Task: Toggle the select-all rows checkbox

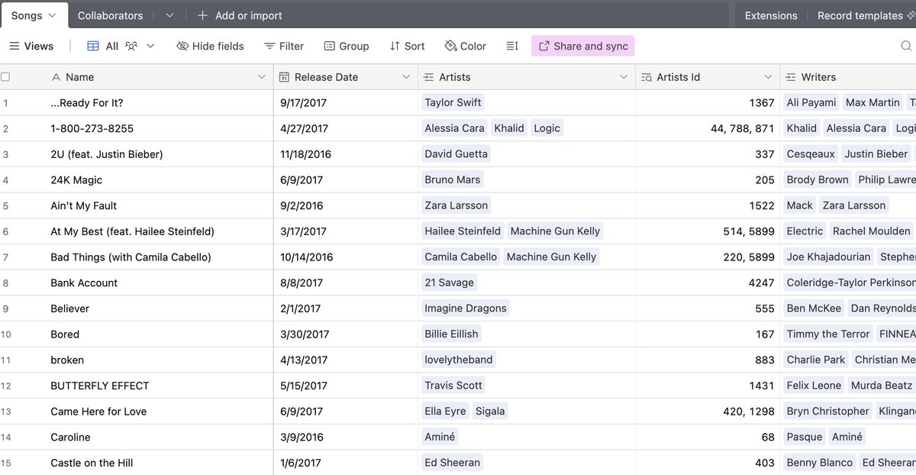Action: (5, 77)
